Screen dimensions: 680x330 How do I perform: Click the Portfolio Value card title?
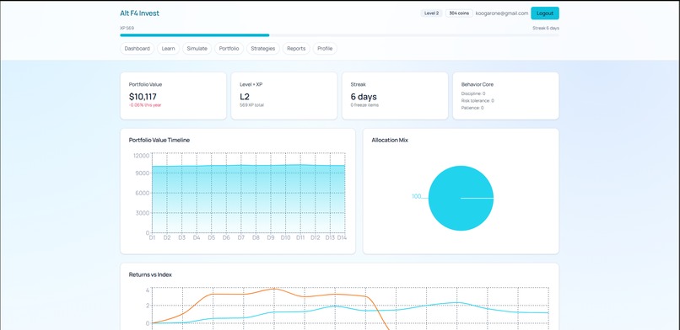point(145,84)
